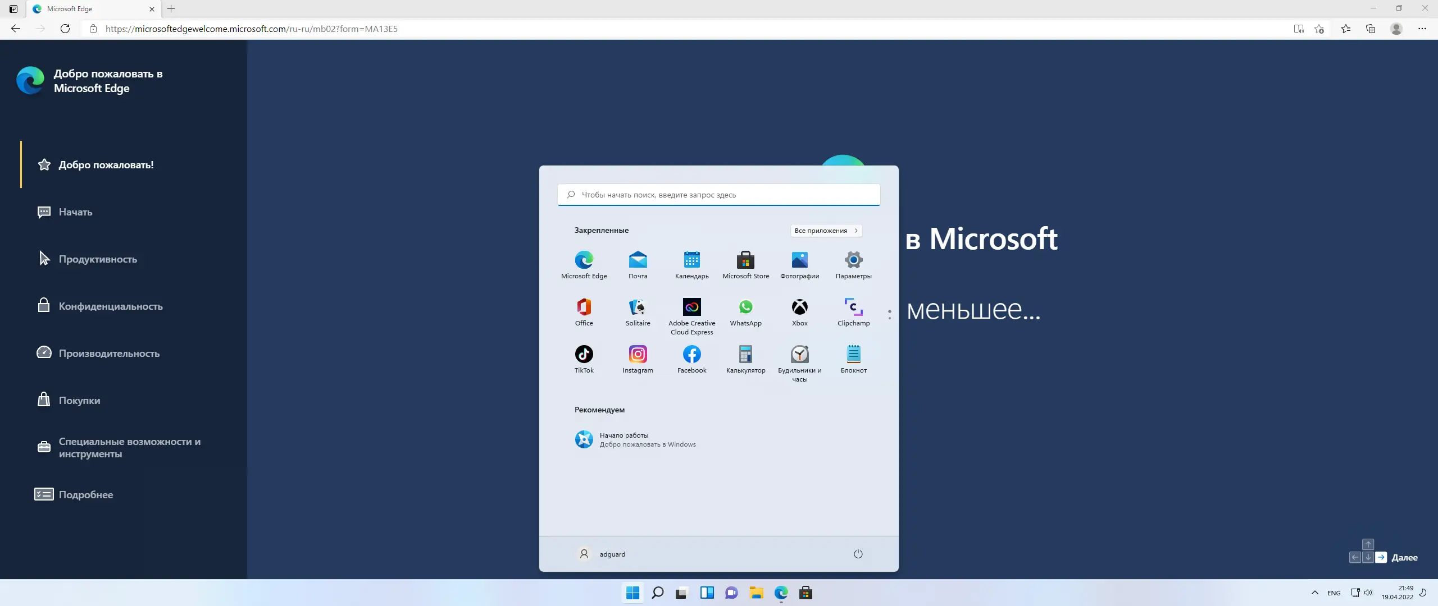Launch Калькулятор
Image resolution: width=1438 pixels, height=606 pixels.
[x=745, y=355]
